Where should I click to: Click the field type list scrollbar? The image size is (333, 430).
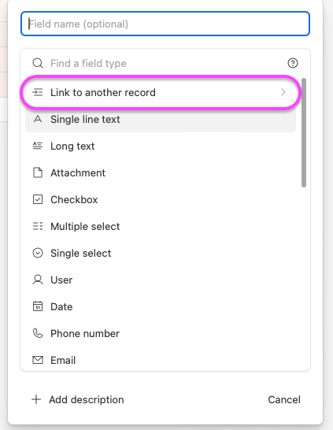tap(304, 133)
